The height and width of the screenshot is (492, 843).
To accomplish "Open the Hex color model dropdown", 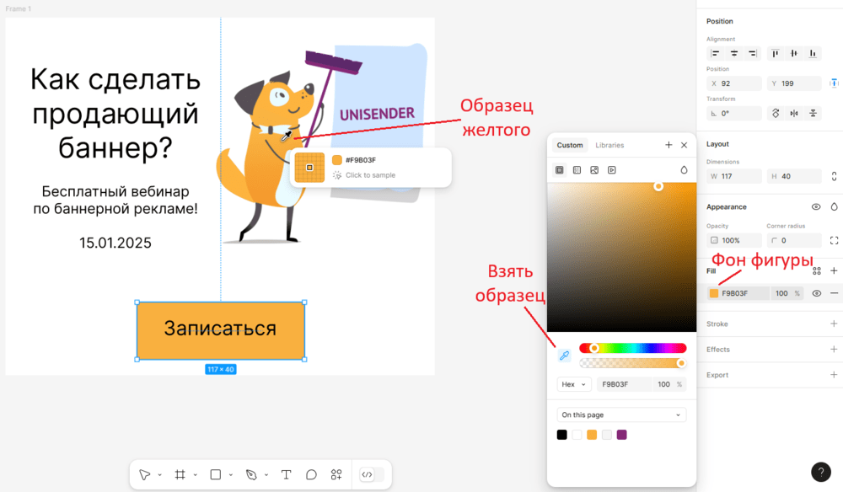I will click(573, 384).
